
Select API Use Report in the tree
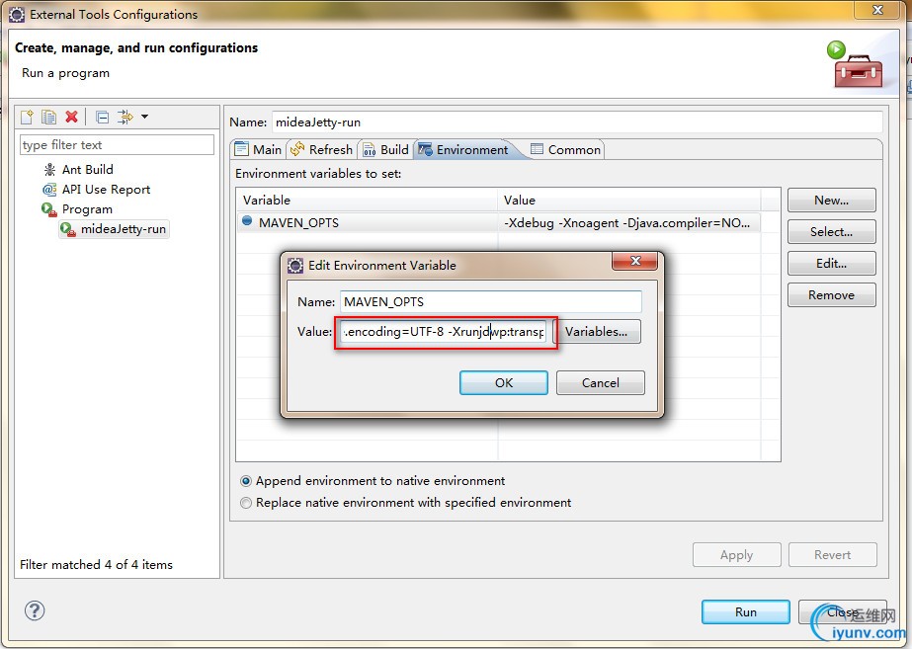106,189
